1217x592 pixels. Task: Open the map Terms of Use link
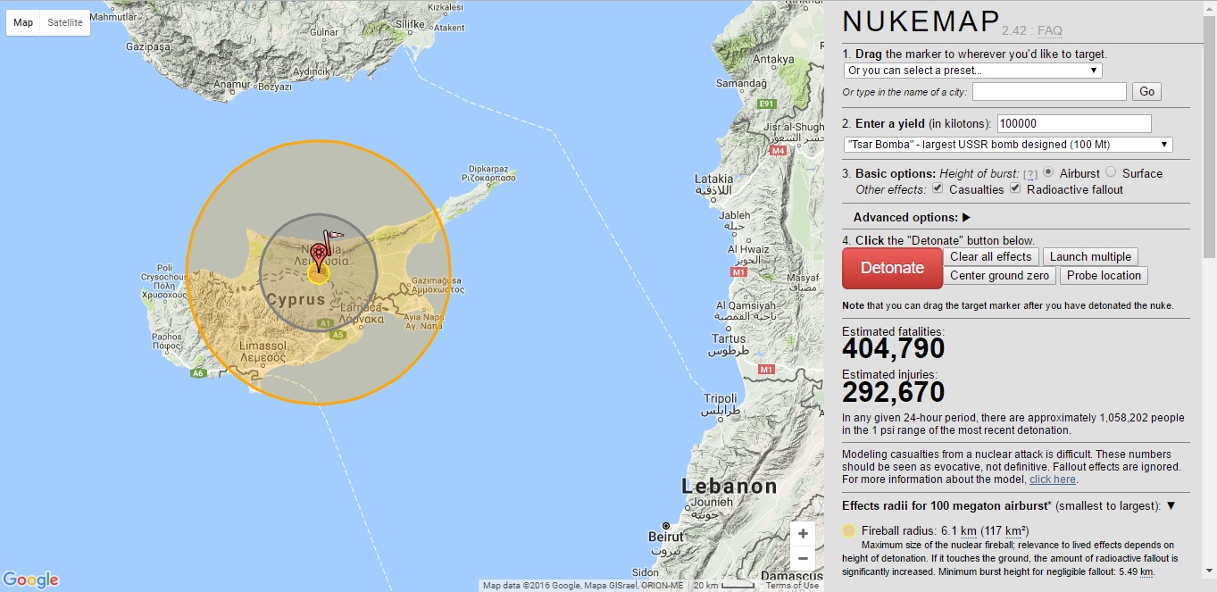[791, 586]
